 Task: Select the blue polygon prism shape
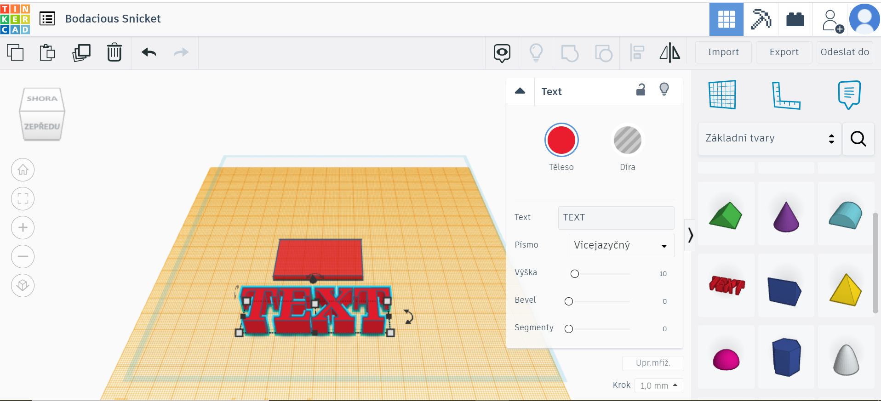pyautogui.click(x=786, y=357)
